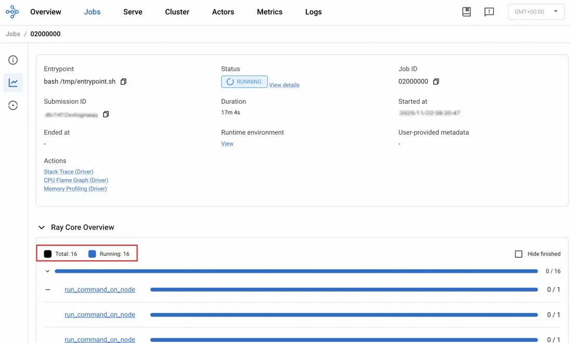Copy the entrypoint command
Viewport: 571px width, 343px height.
[123, 82]
